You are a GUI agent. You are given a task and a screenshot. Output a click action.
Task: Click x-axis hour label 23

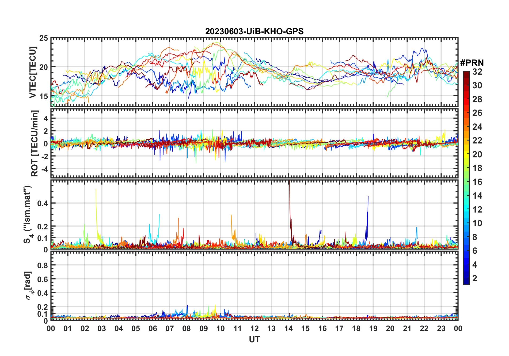click(441, 328)
